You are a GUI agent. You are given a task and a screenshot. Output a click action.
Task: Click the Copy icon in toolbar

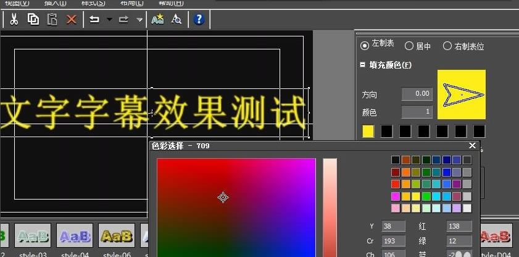33,19
